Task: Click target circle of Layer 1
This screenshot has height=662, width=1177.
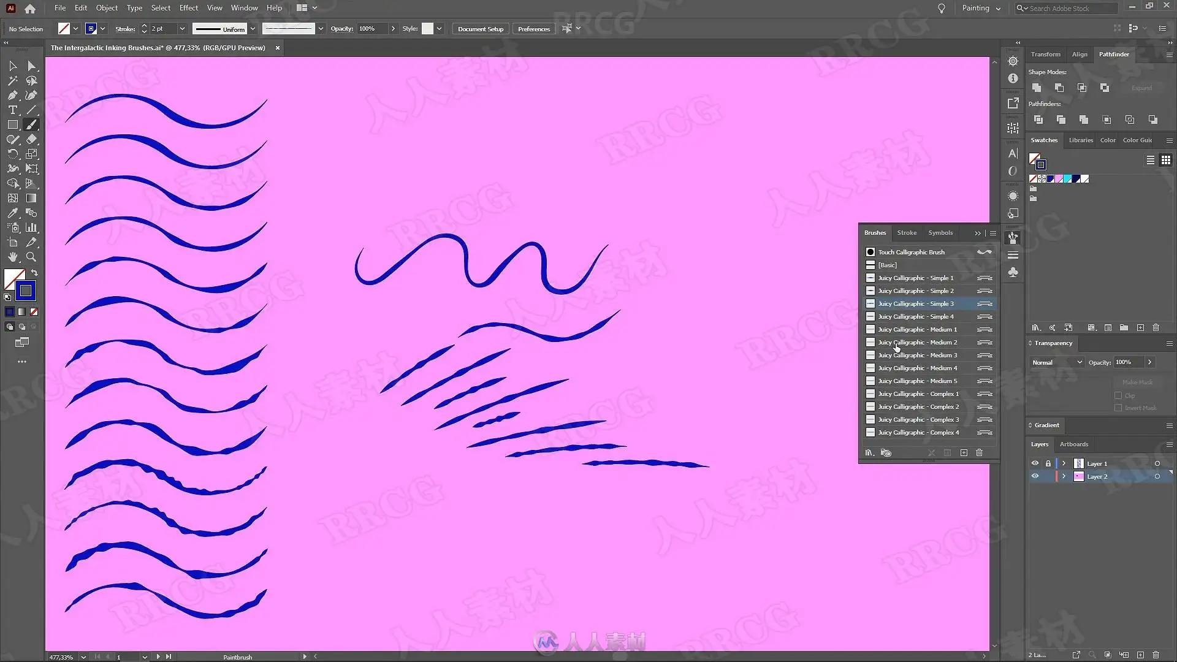Action: pyautogui.click(x=1157, y=463)
